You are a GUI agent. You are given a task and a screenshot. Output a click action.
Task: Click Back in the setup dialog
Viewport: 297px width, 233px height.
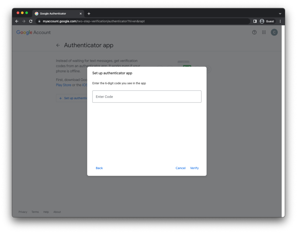click(x=99, y=168)
